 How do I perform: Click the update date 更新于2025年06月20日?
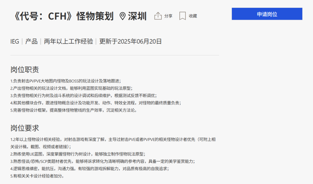130,42
